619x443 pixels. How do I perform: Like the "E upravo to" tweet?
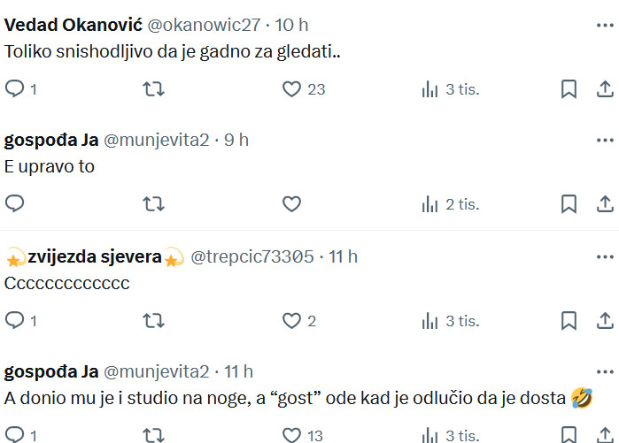pos(291,203)
